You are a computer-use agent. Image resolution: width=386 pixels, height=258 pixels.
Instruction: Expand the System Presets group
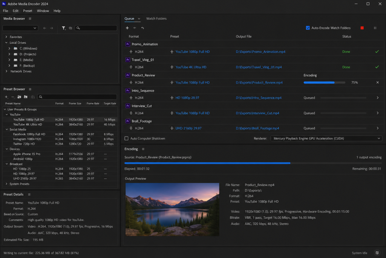6,184
